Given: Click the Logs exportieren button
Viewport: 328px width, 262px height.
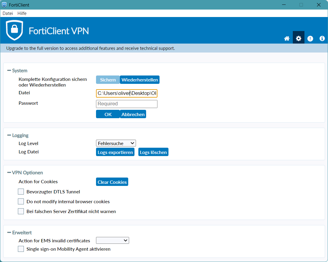Looking at the screenshot, I should click(115, 152).
